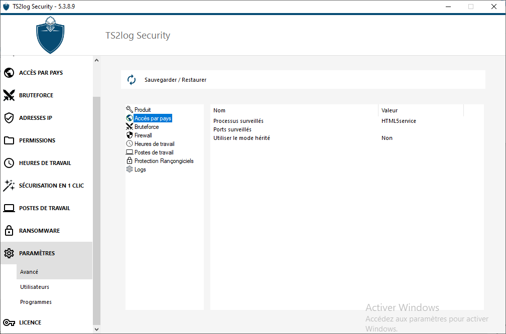Click the swords icon next to Bruteforce in tree
The height and width of the screenshot is (334, 506).
130,127
